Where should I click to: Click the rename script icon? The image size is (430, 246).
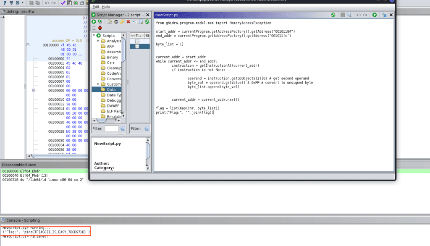(134, 22)
